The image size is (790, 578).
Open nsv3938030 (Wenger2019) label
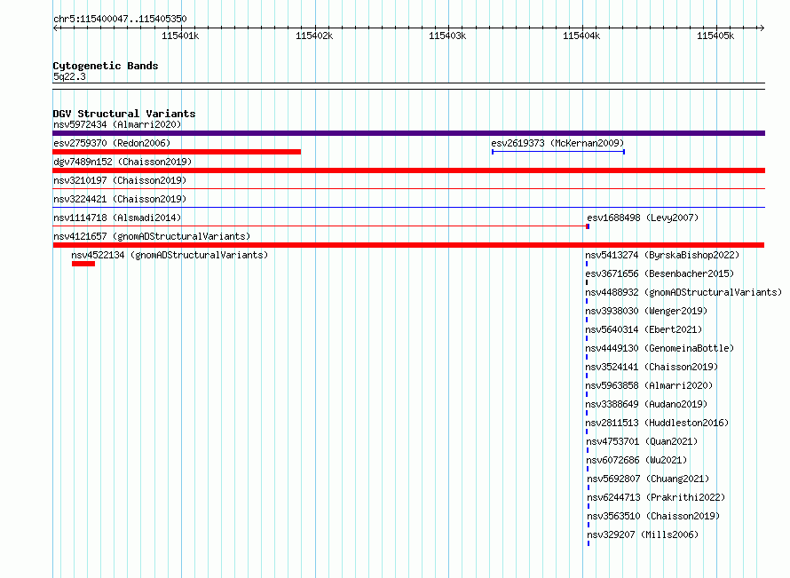tap(646, 311)
